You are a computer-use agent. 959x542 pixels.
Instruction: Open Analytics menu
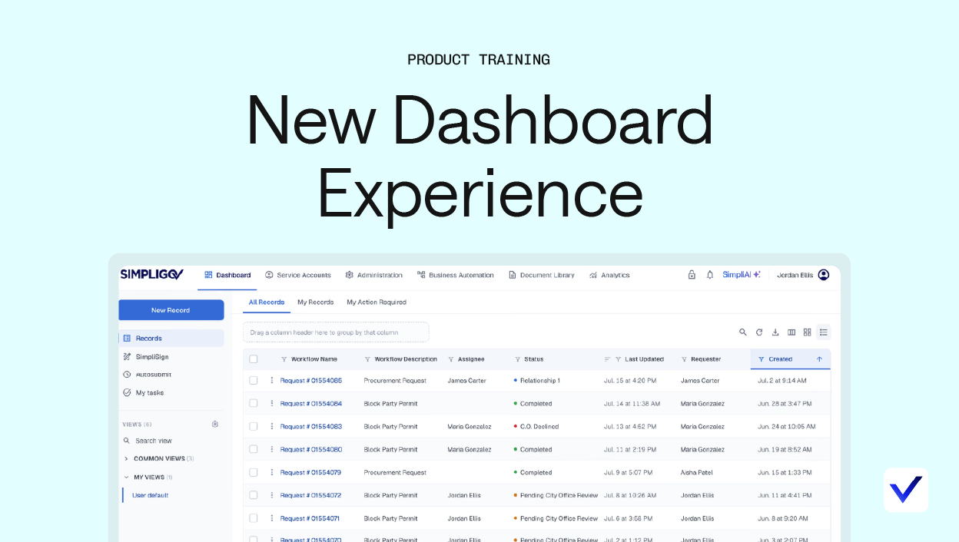[609, 275]
